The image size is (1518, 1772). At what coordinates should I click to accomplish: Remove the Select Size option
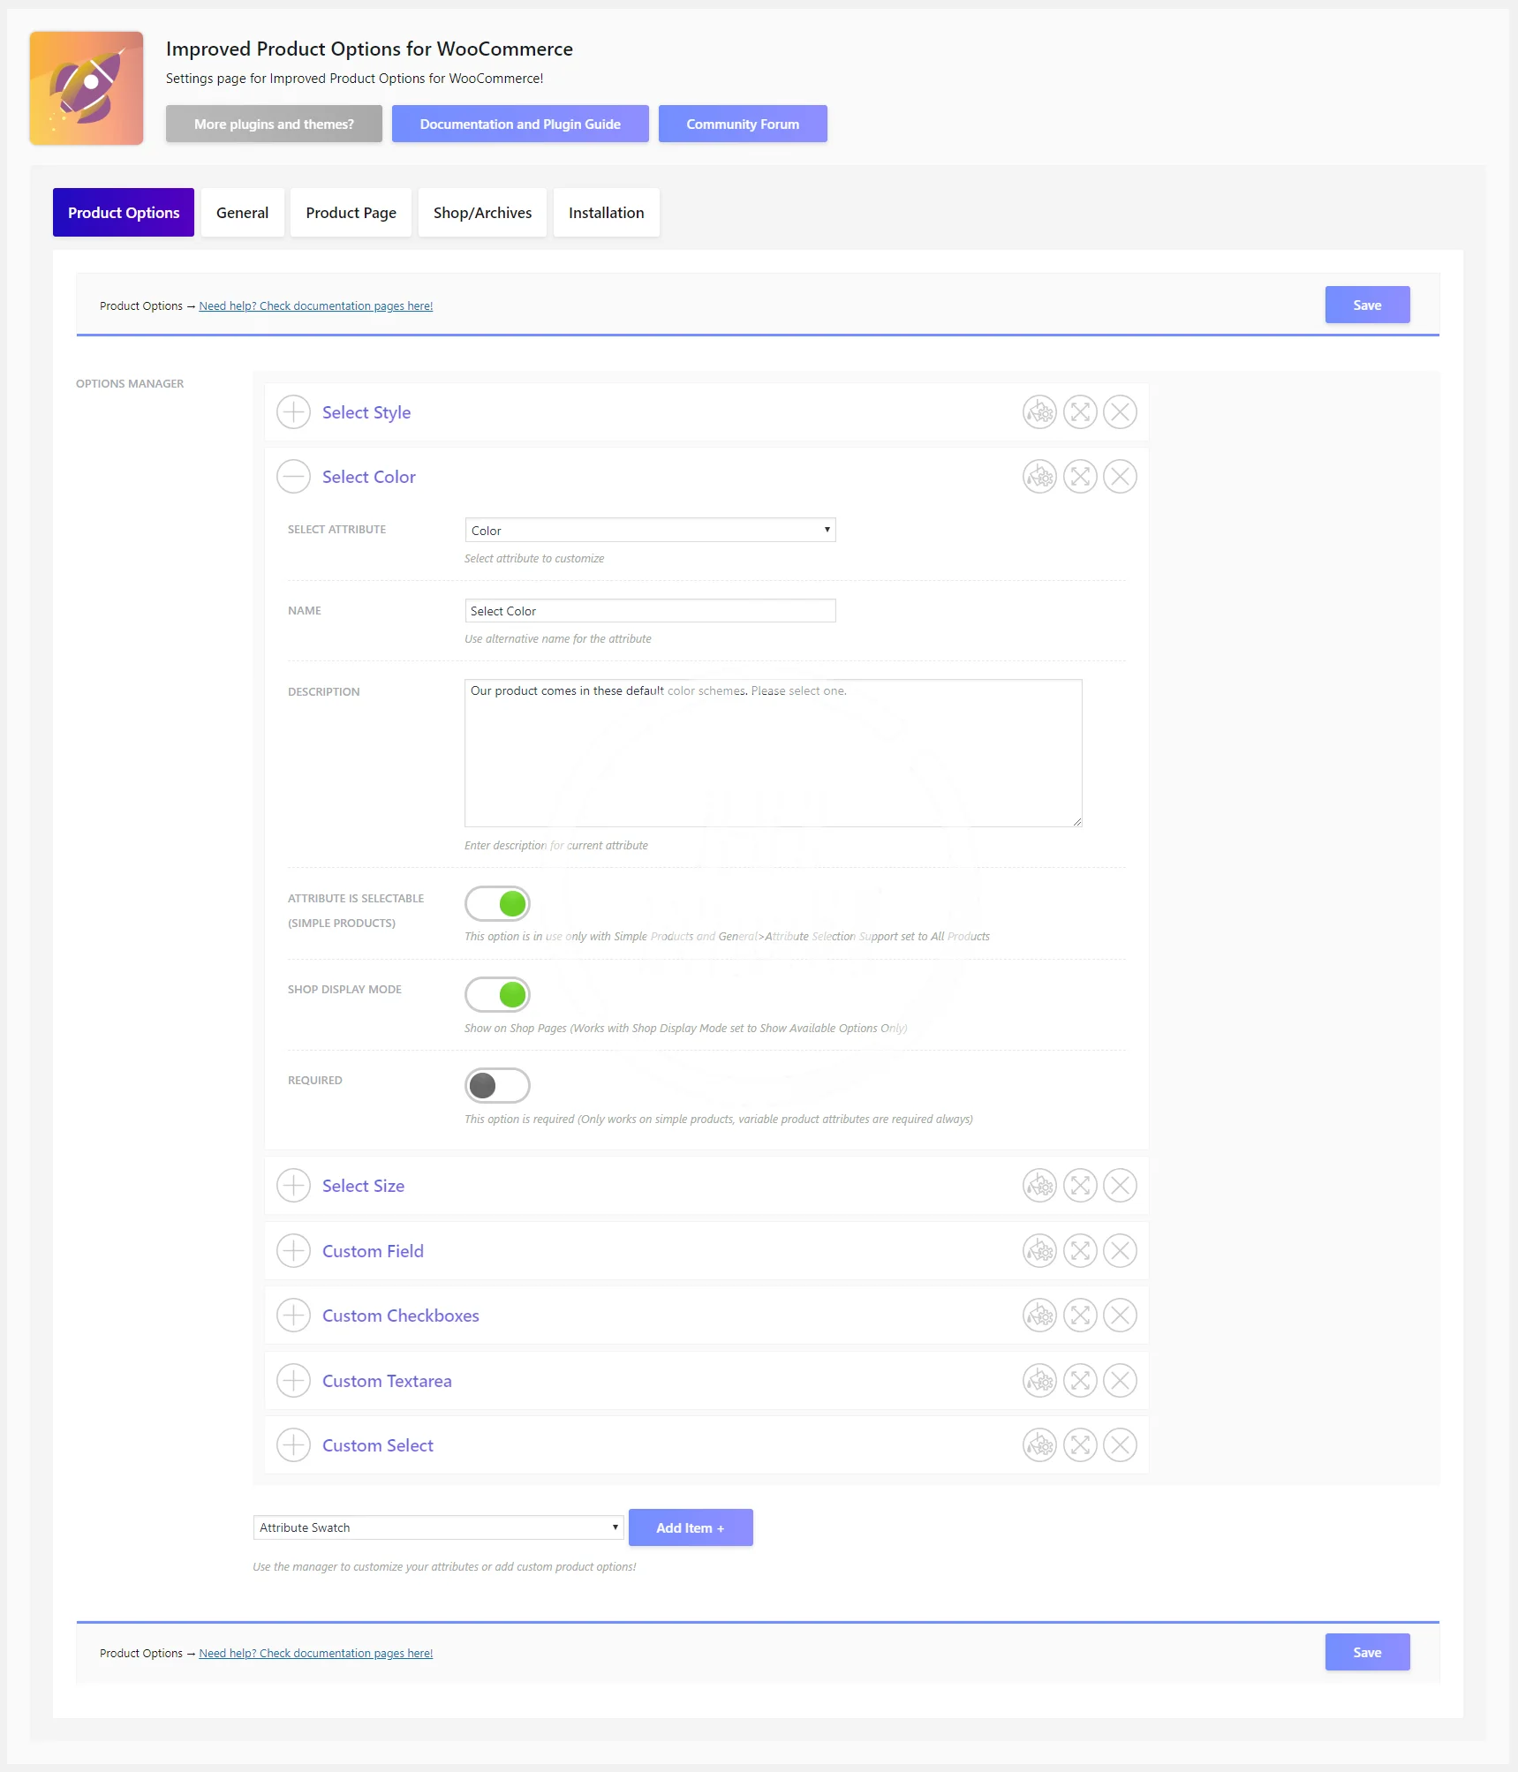coord(1120,1186)
